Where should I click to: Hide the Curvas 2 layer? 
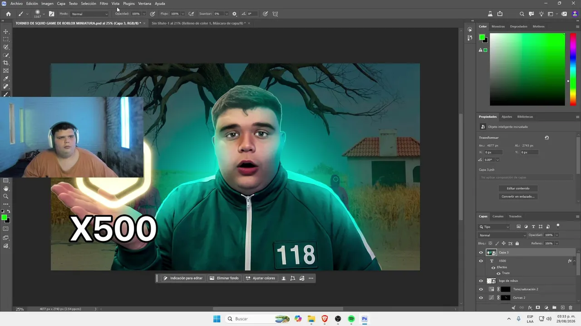click(481, 298)
